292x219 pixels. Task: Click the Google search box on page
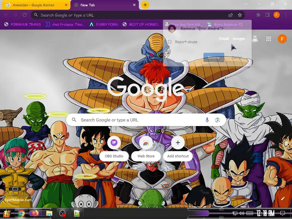(146, 120)
